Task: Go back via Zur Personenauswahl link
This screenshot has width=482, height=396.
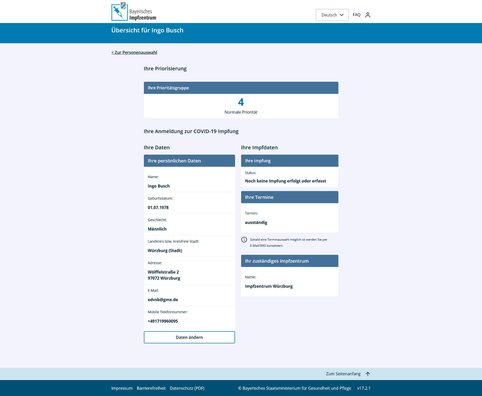Action: click(x=134, y=52)
